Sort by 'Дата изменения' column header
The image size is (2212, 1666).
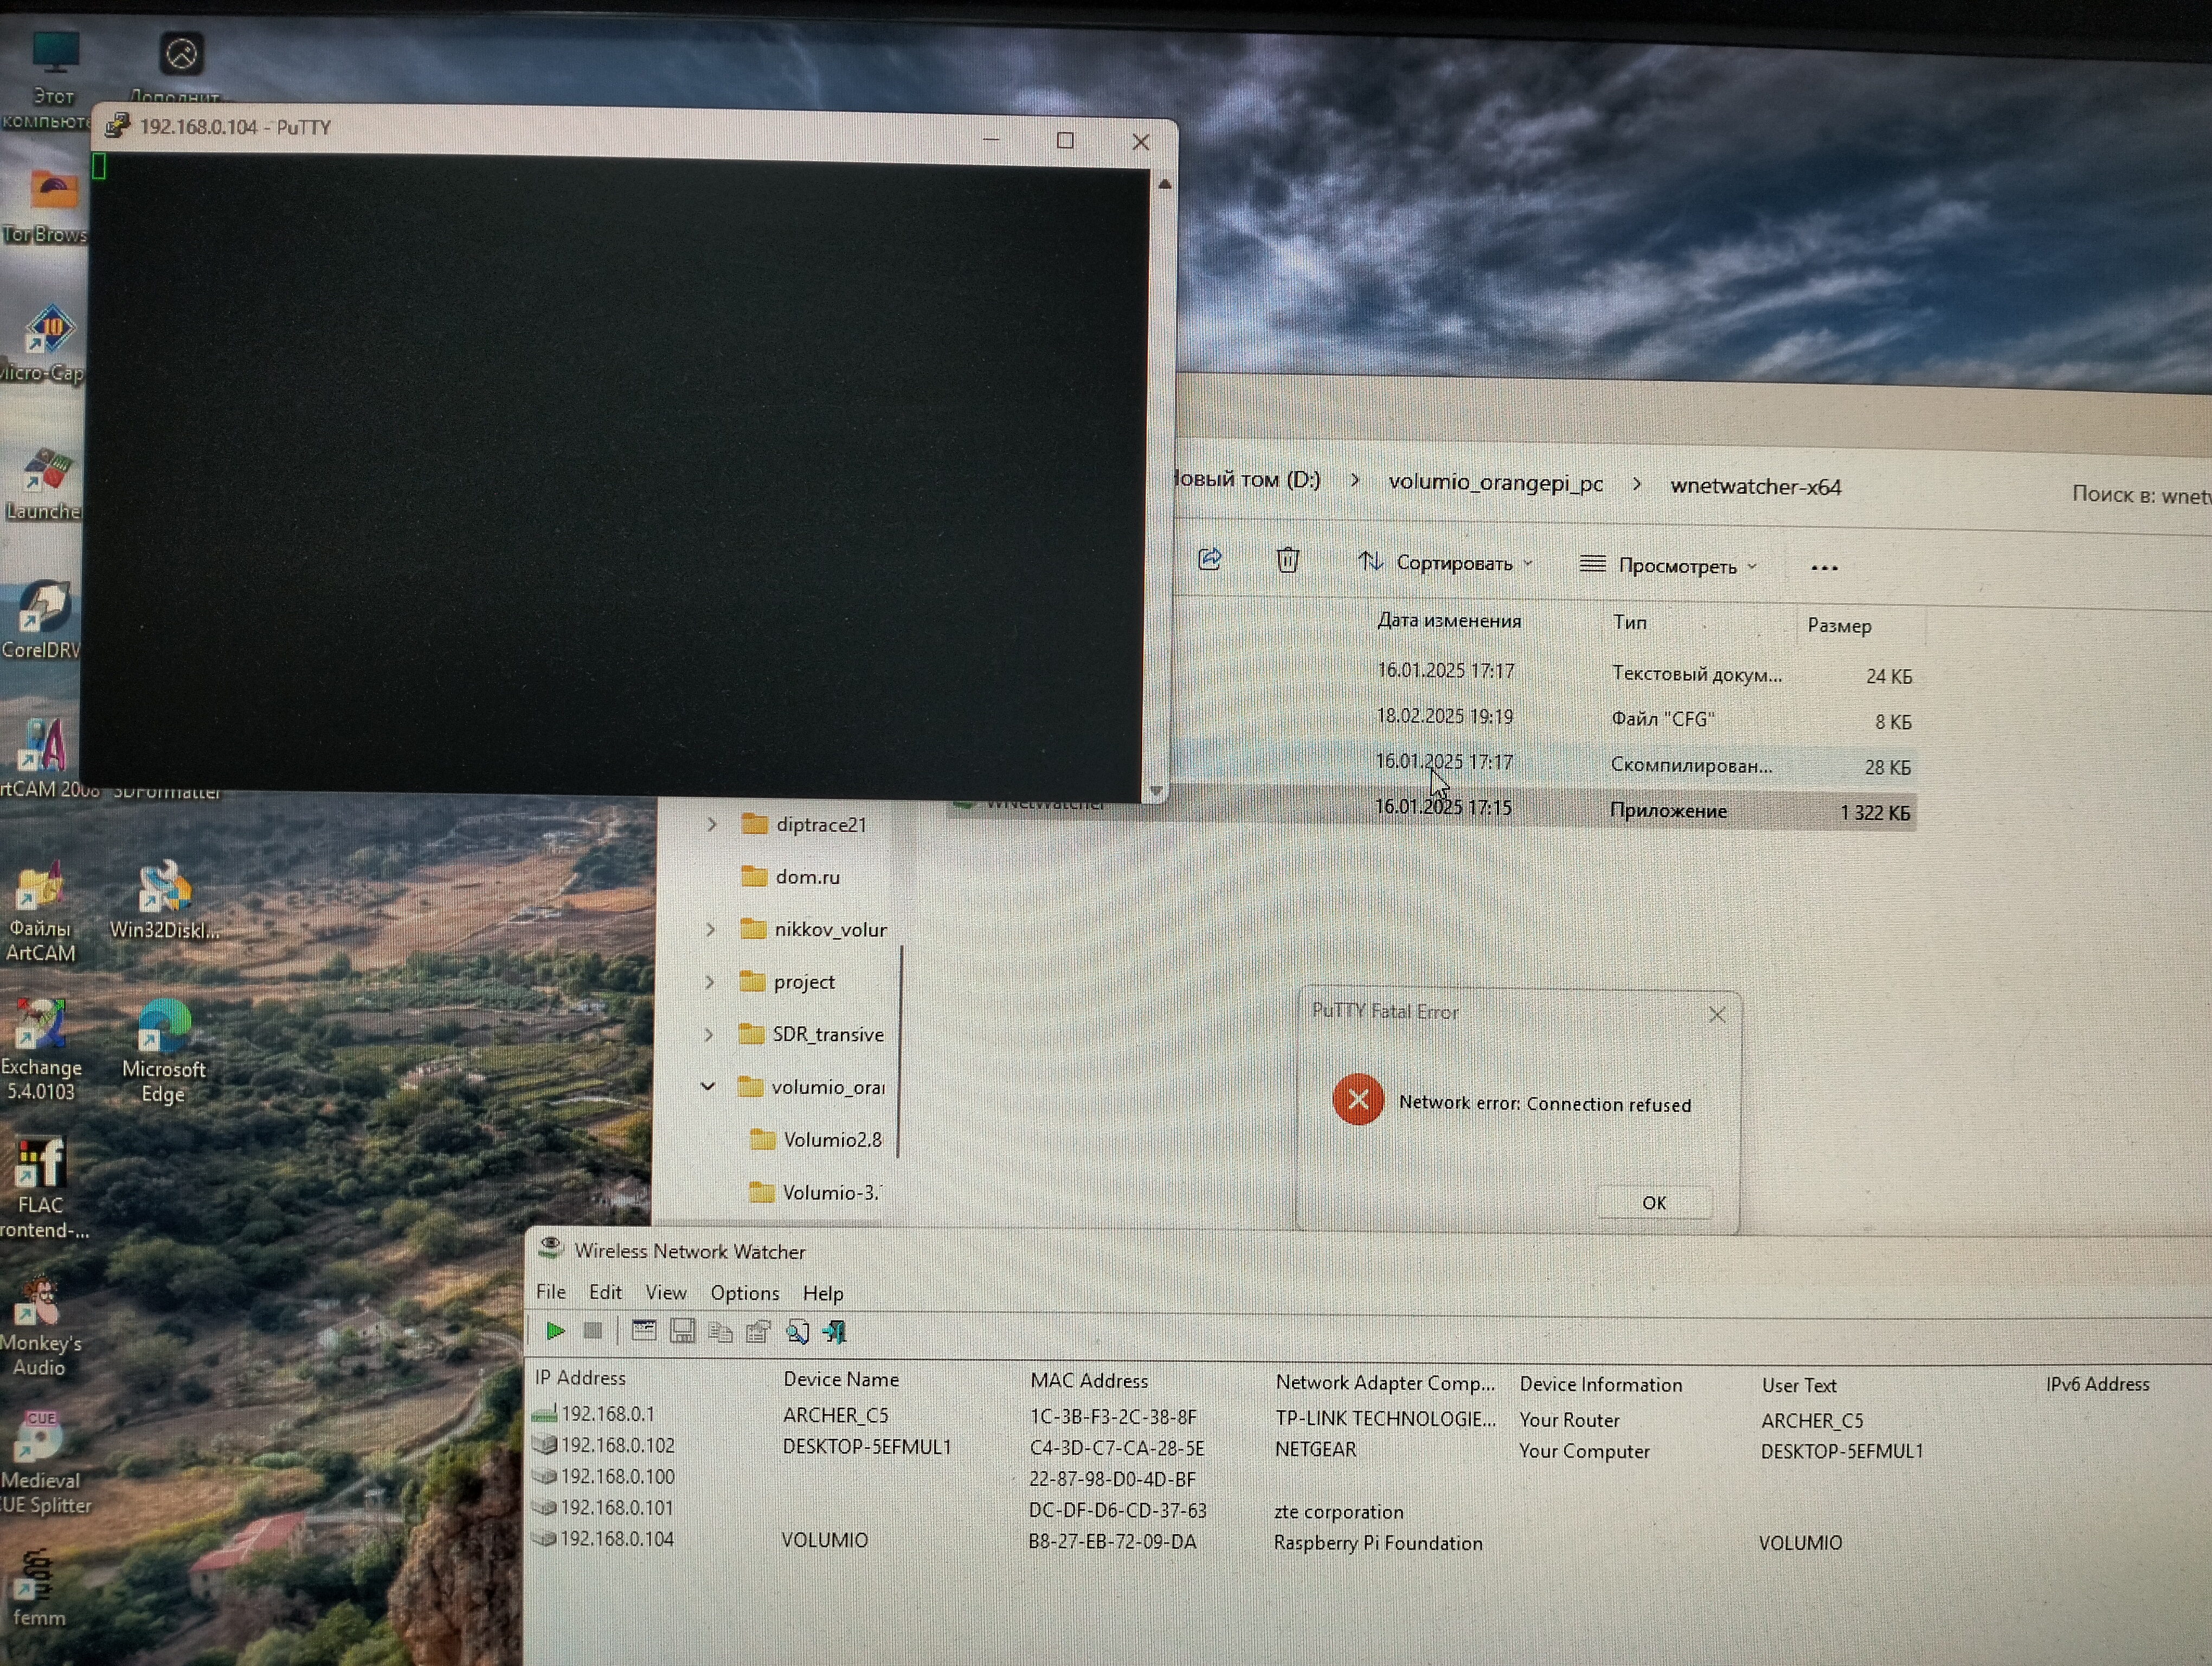click(1449, 620)
